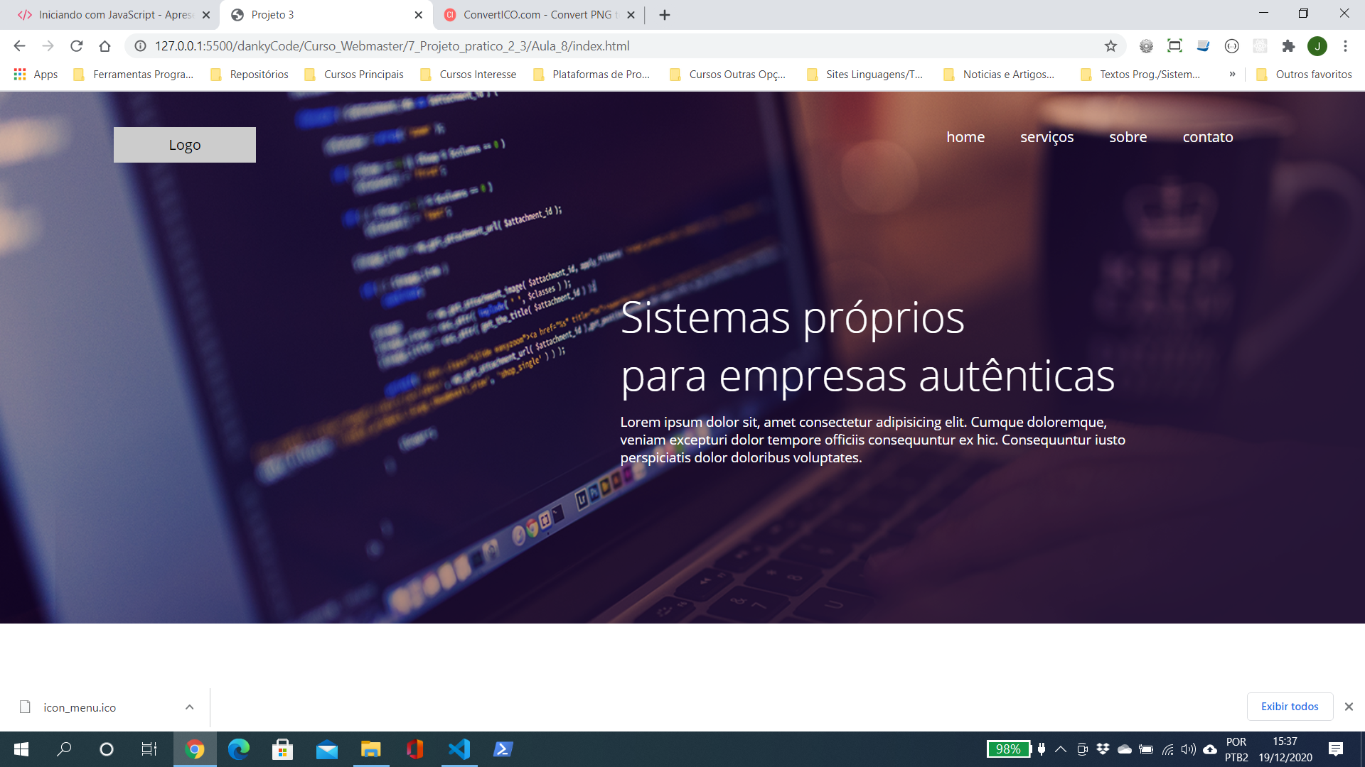This screenshot has height=767, width=1365.
Task: Open the Apps bookmark shortcut
Action: pyautogui.click(x=36, y=75)
